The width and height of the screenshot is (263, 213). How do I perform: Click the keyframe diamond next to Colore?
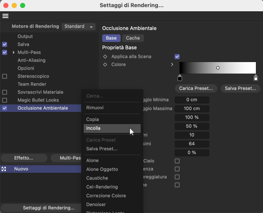(105, 65)
